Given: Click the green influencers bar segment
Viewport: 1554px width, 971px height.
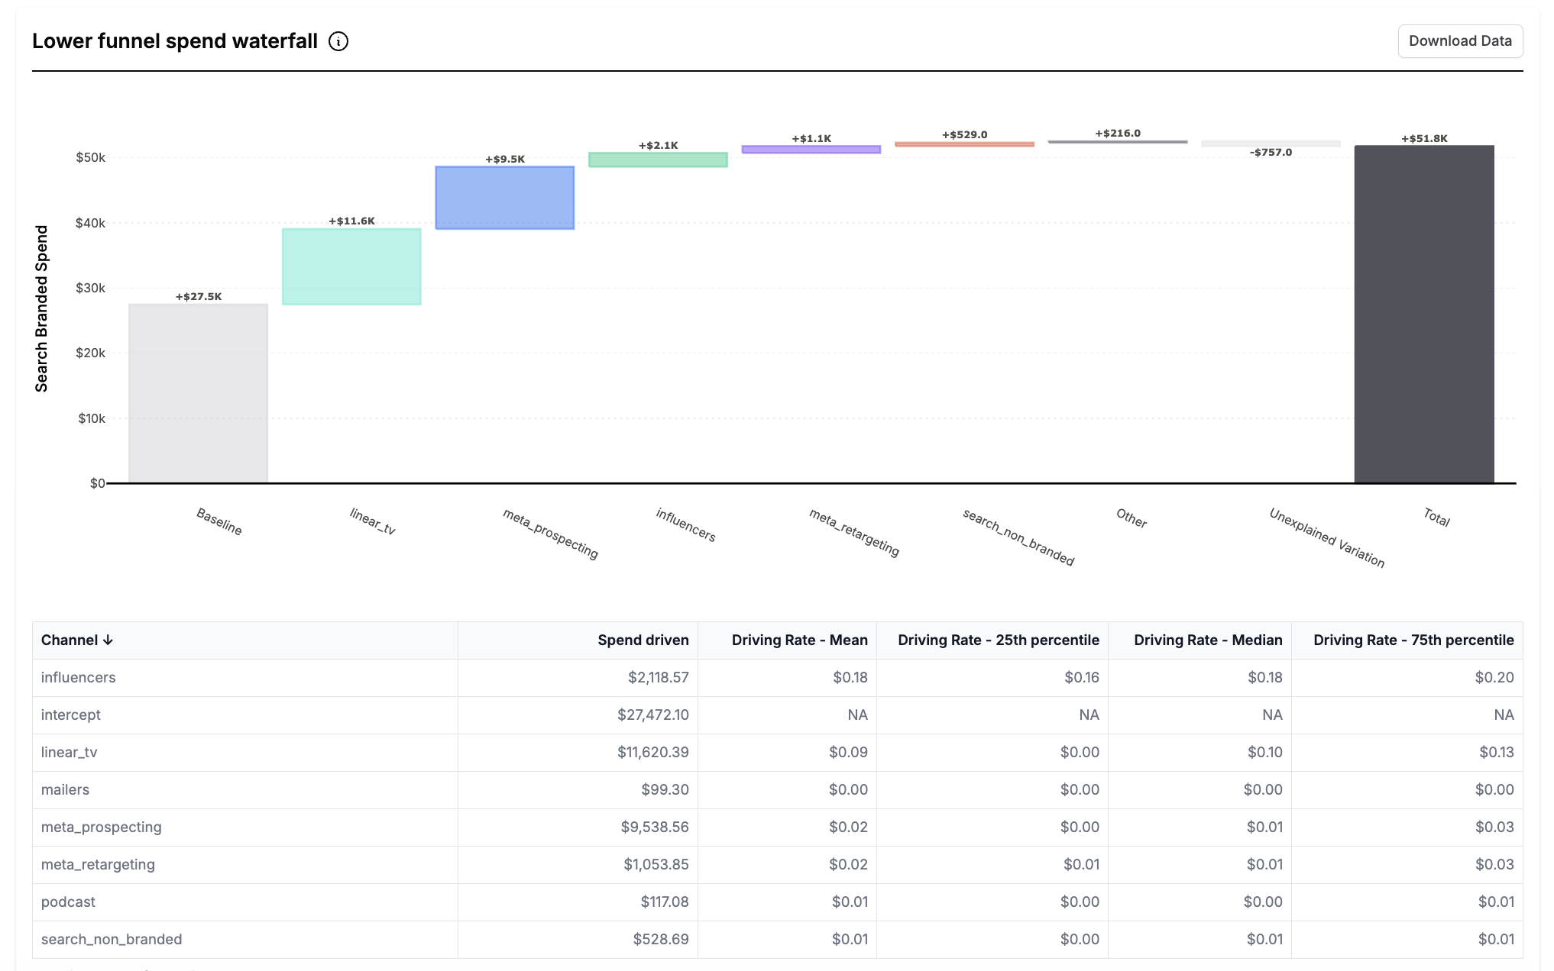Looking at the screenshot, I should [658, 160].
